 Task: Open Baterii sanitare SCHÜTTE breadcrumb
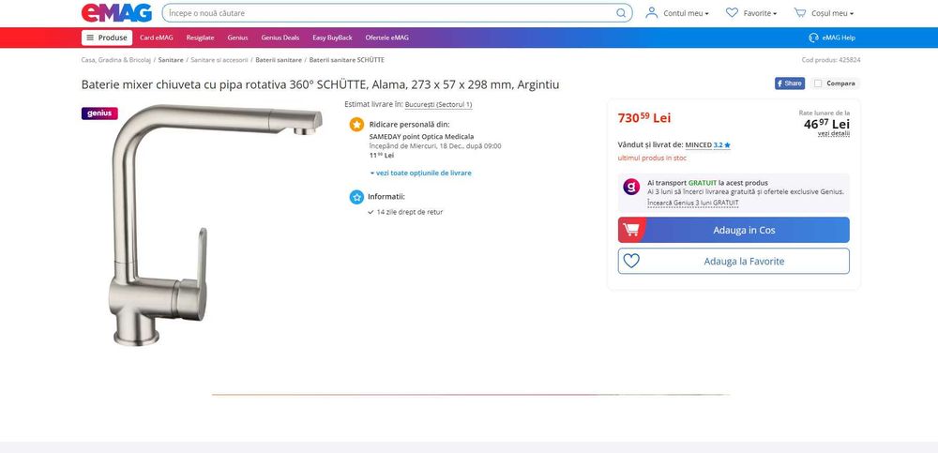click(x=347, y=60)
